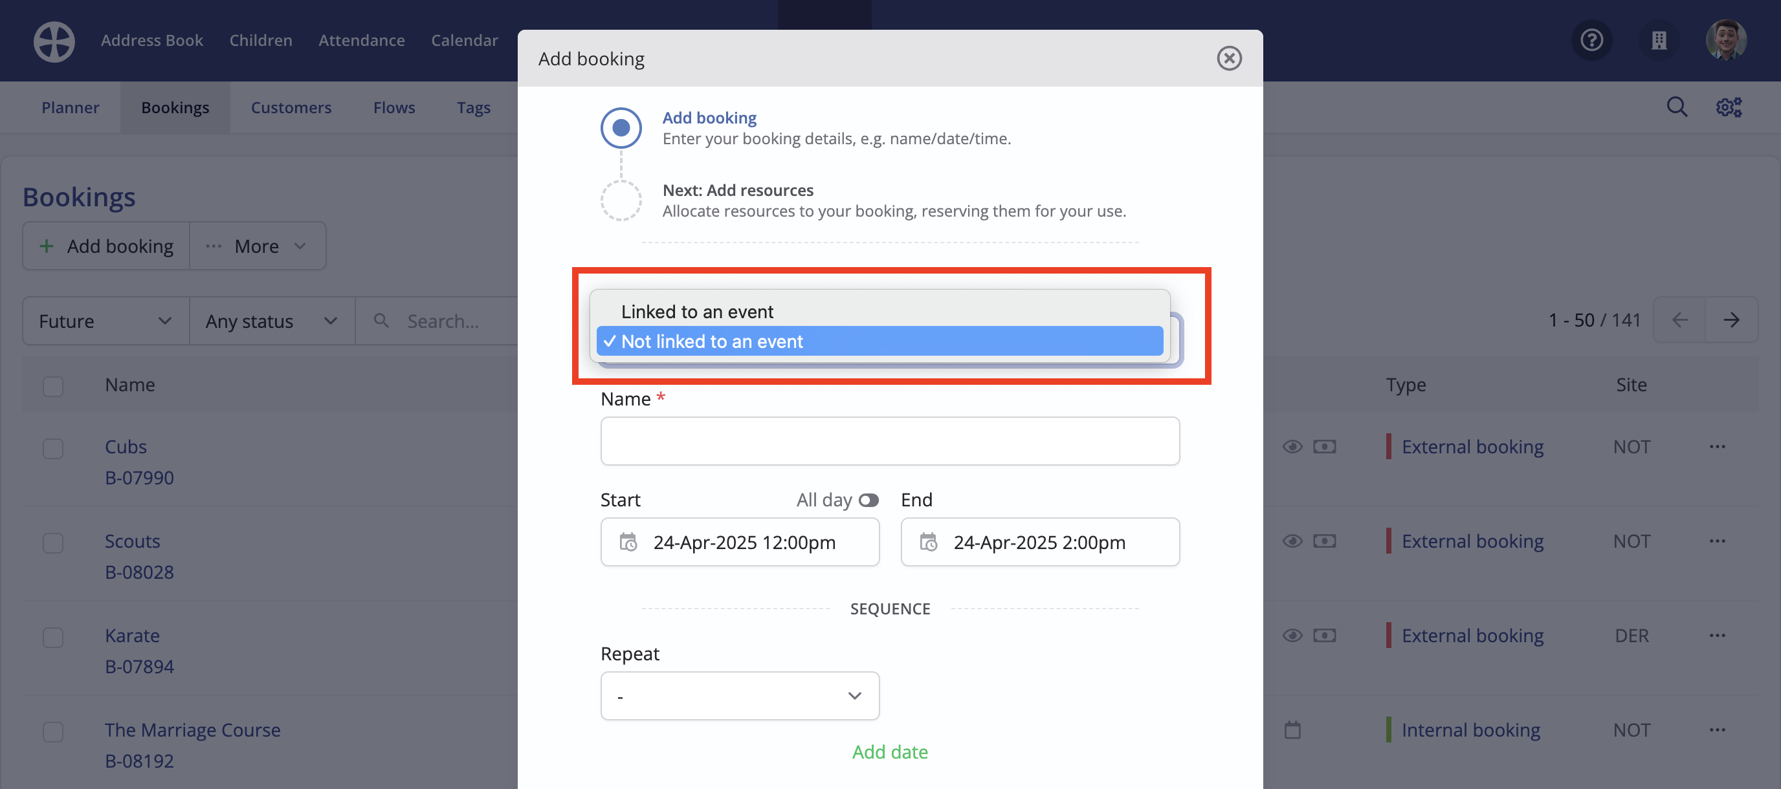
Task: Click the user profile avatar
Action: coord(1726,40)
